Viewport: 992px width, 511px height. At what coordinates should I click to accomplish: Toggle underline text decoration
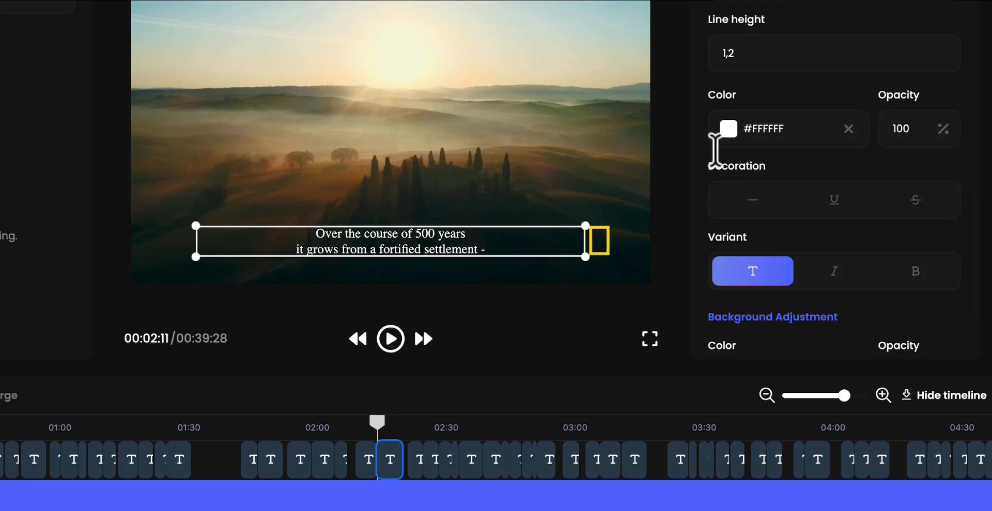834,200
